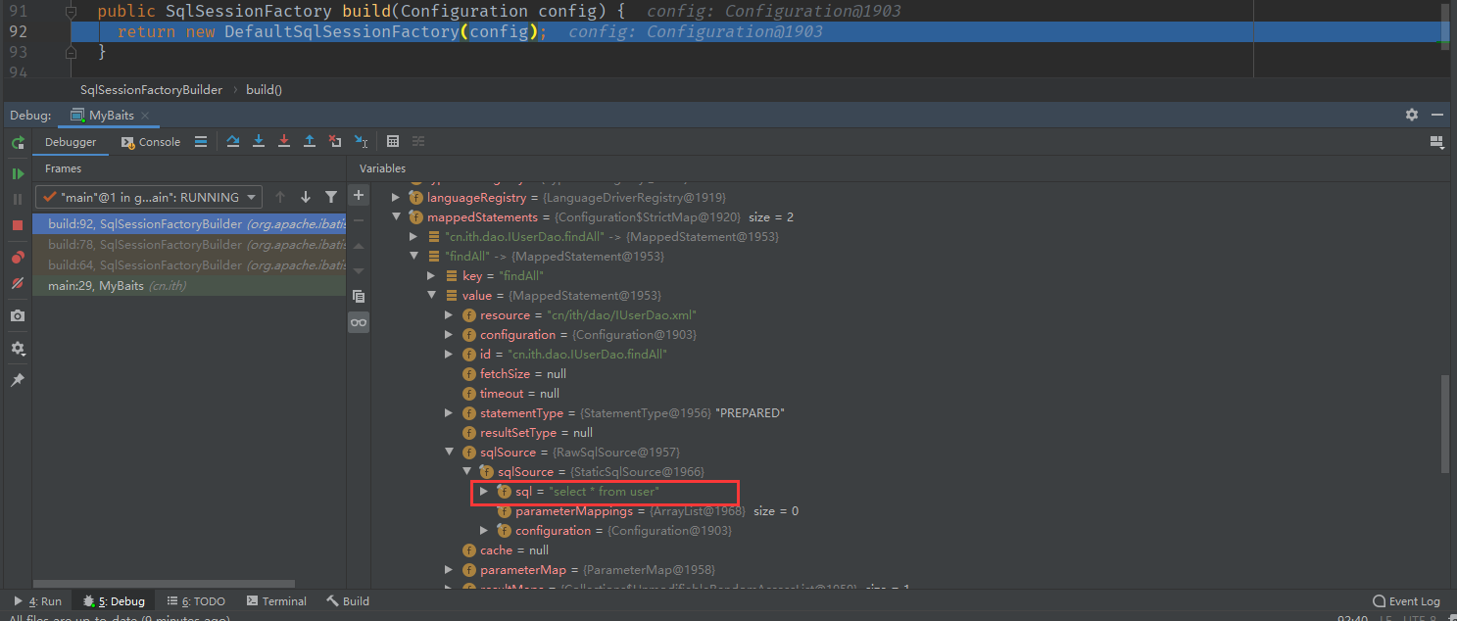View all breakpoints
The height and width of the screenshot is (621, 1457).
[x=18, y=258]
